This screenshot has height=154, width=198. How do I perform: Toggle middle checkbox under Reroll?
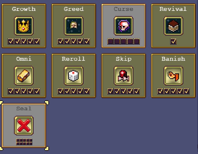[x=74, y=91]
